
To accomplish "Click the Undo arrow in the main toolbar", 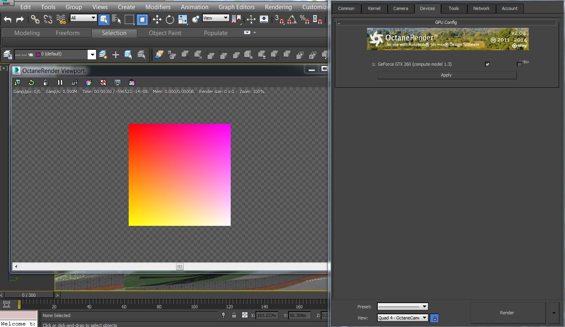I will click(x=8, y=19).
